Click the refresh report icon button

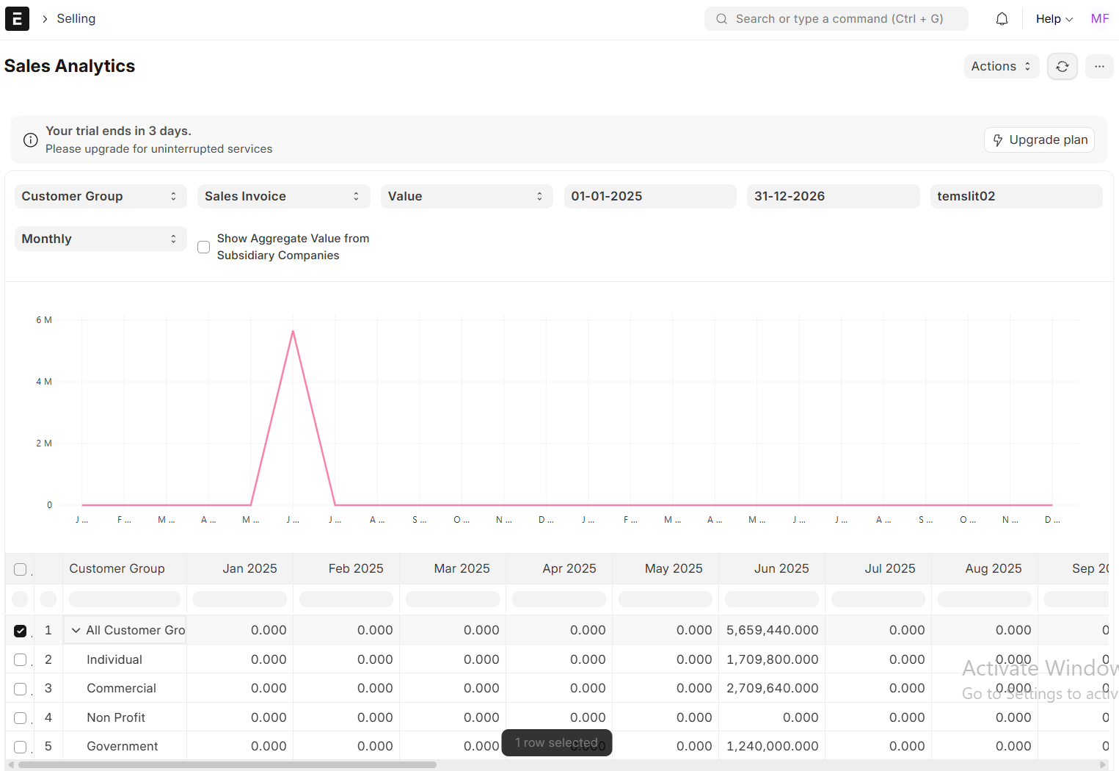(x=1062, y=67)
